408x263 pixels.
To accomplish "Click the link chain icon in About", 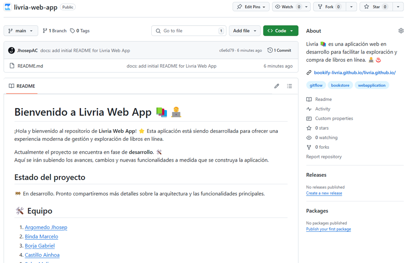I will click(309, 73).
